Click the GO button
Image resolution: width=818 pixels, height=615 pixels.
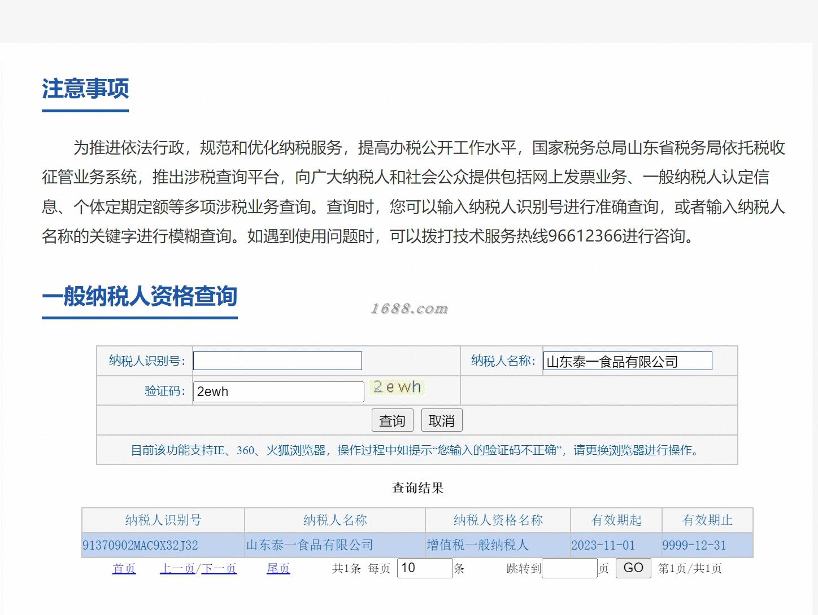point(633,568)
